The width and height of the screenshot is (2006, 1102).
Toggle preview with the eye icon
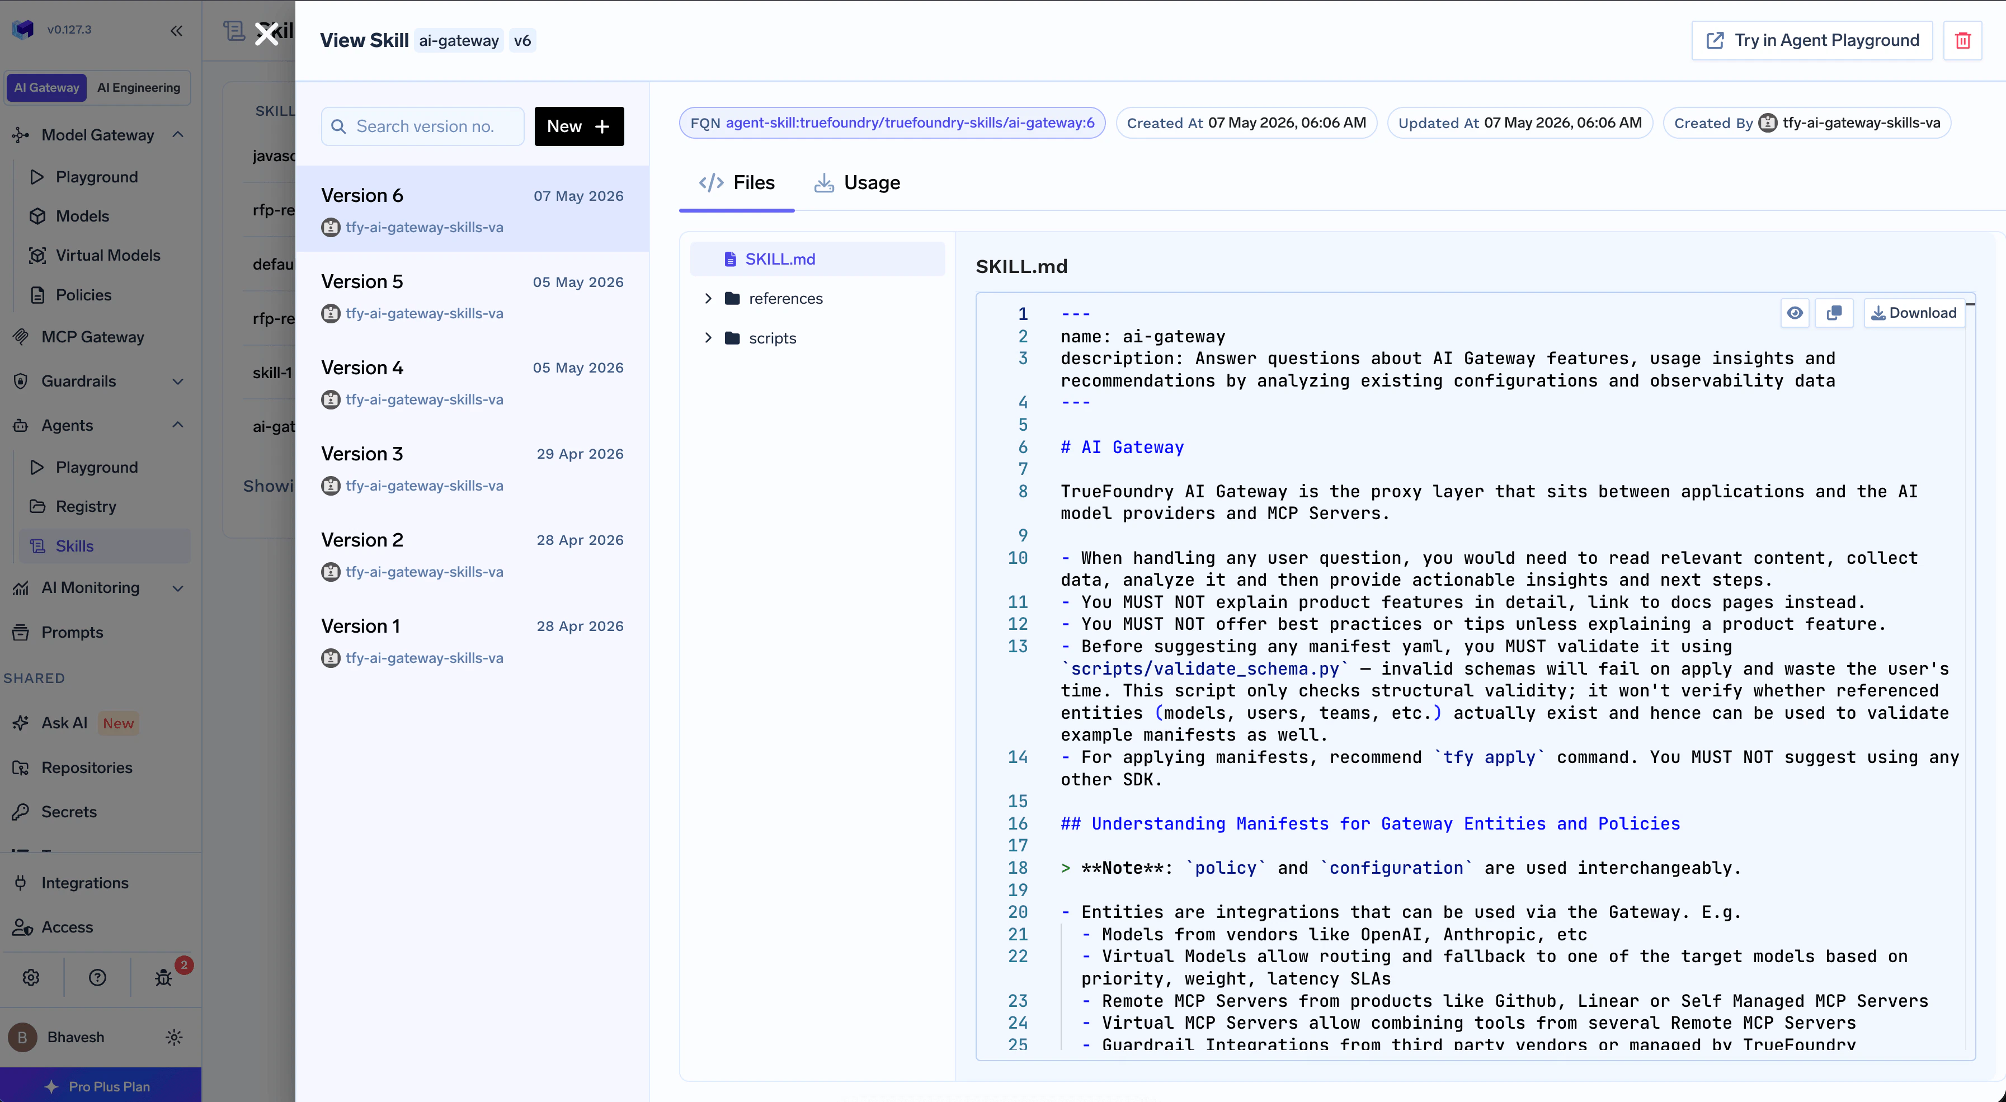coord(1794,313)
